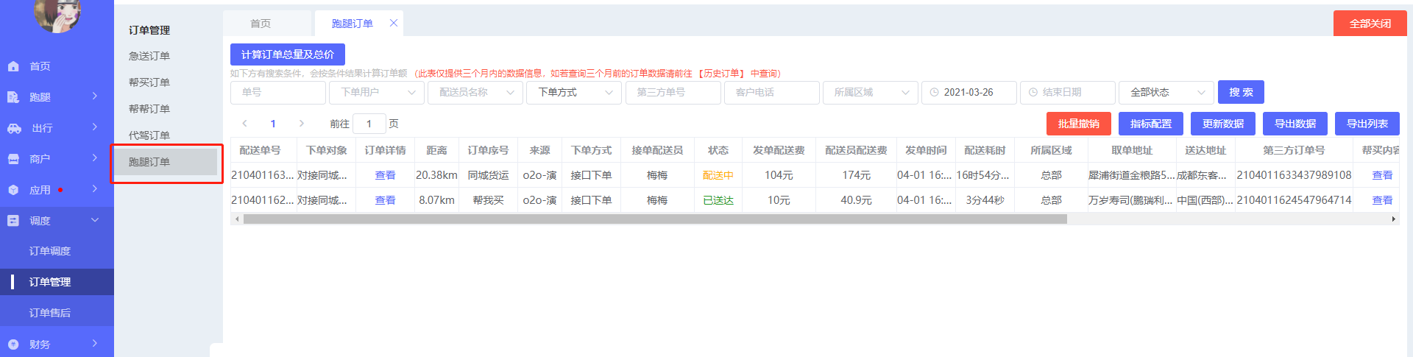Close the 跑腿订单 tab
Viewport: 1413px width, 357px height.
(394, 23)
